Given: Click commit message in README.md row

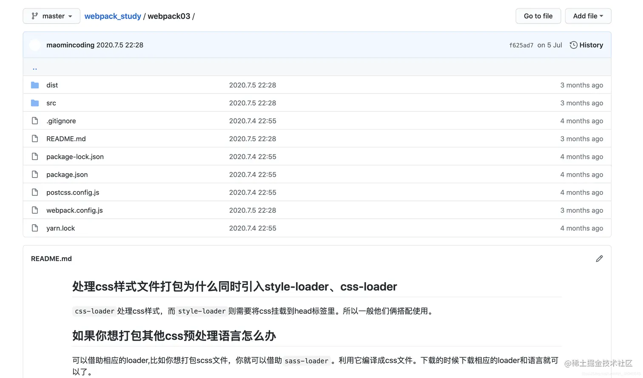Looking at the screenshot, I should (x=253, y=138).
